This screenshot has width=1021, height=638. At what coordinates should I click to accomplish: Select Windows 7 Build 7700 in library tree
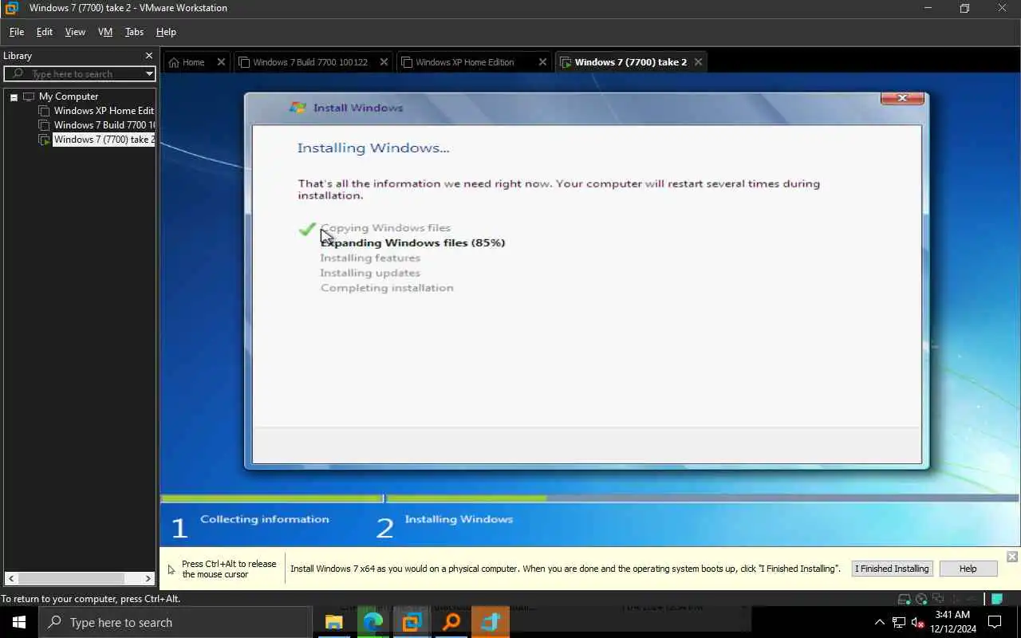tap(104, 125)
